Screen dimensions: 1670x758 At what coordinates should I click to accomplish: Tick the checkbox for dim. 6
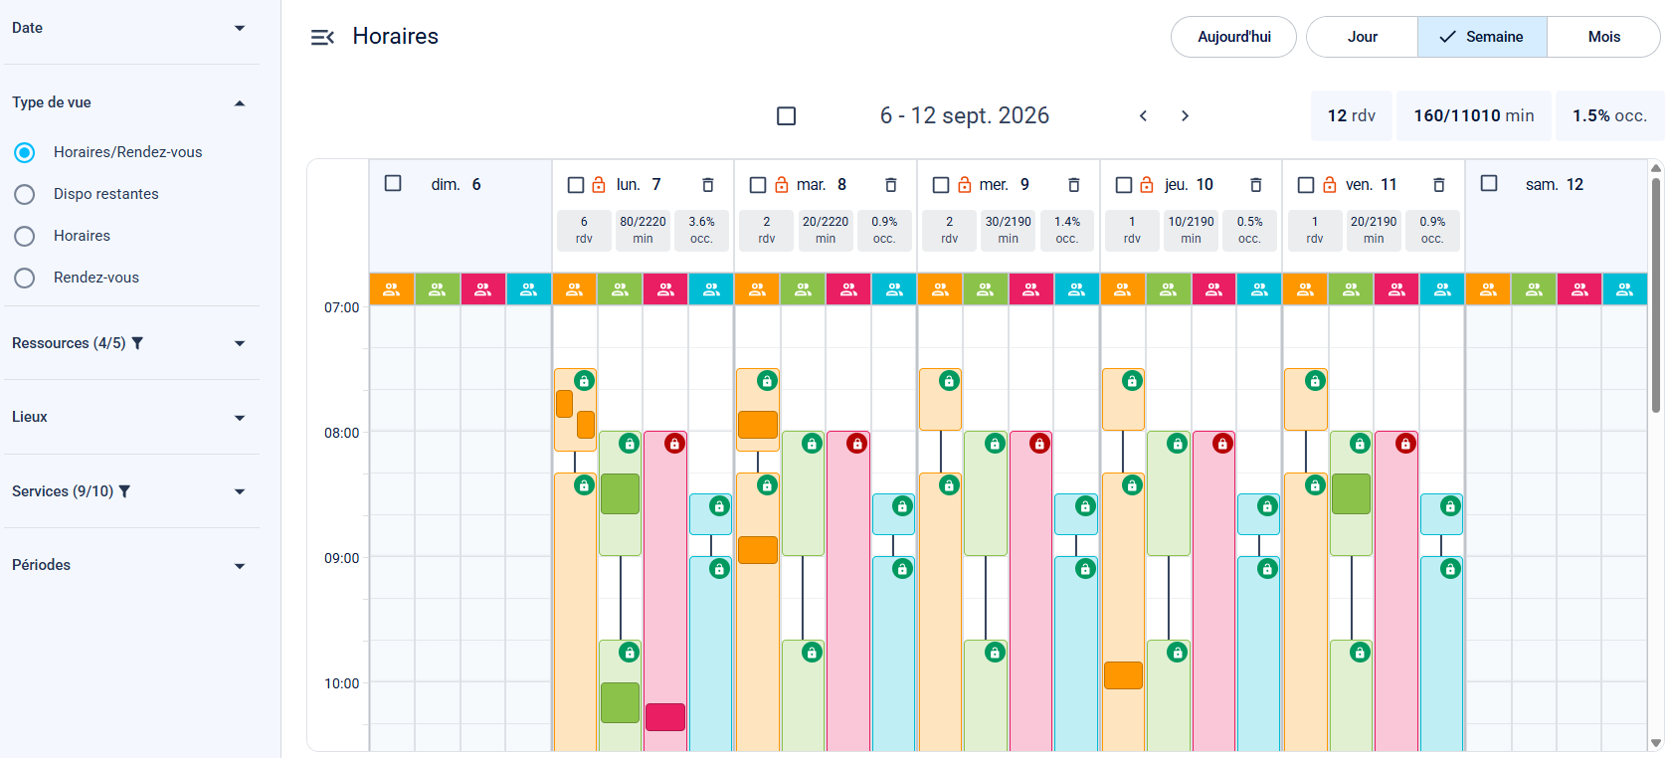click(393, 183)
